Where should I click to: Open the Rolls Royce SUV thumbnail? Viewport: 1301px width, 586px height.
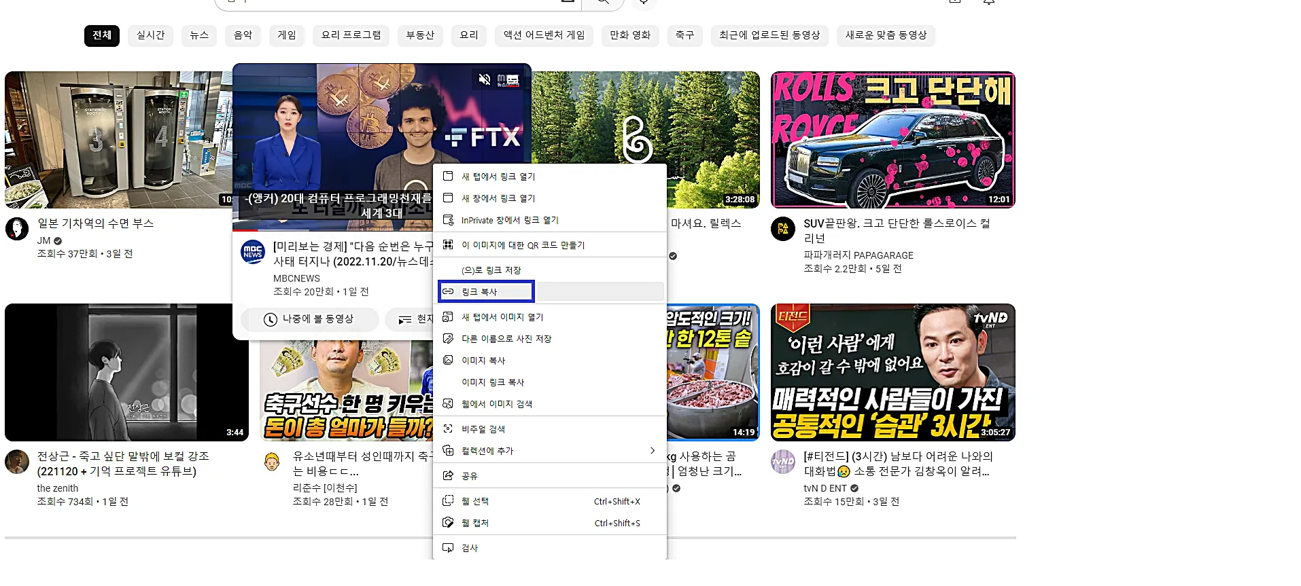pos(893,140)
